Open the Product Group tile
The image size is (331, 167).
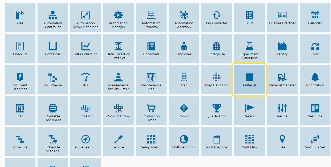click(x=118, y=111)
